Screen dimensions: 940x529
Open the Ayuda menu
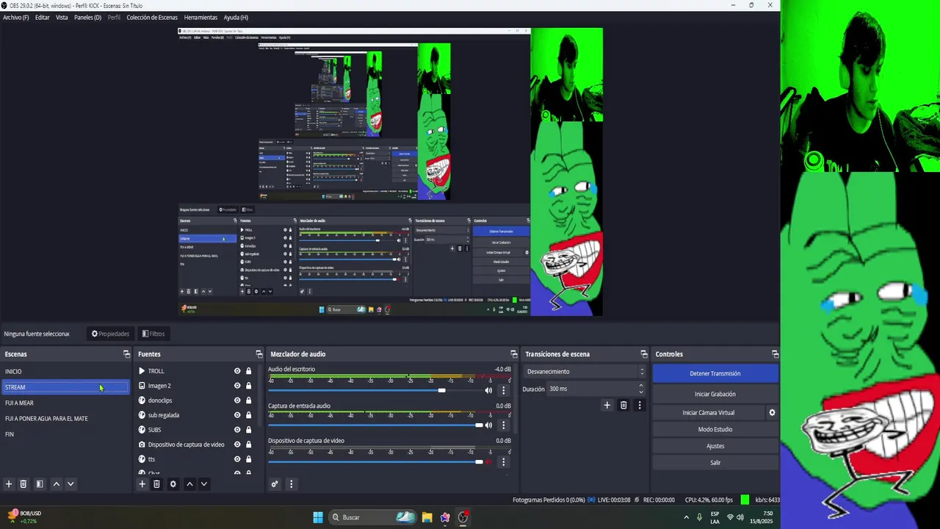pos(236,18)
